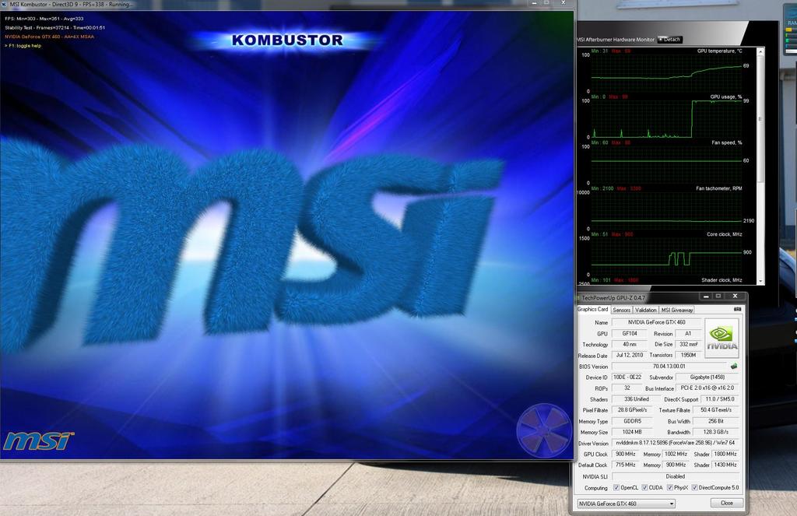Click the Bus Interface field
The height and width of the screenshot is (516, 797).
(x=707, y=388)
